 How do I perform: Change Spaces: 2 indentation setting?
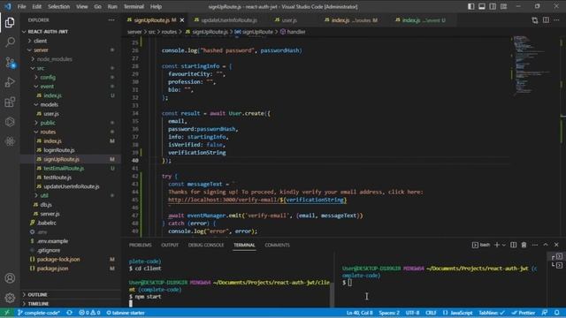[x=389, y=313]
